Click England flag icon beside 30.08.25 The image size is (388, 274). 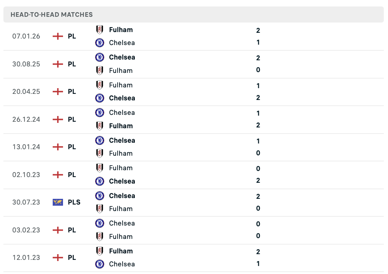pos(58,64)
